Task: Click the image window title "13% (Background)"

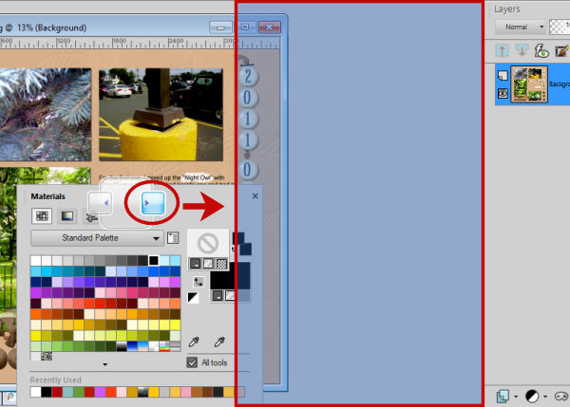Action: (x=51, y=28)
